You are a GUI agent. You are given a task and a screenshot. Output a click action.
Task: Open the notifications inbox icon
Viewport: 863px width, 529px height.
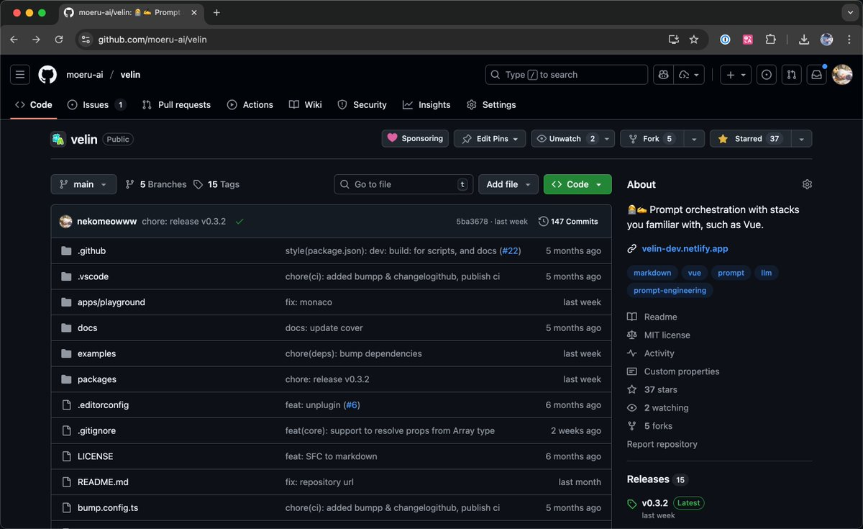click(x=816, y=75)
